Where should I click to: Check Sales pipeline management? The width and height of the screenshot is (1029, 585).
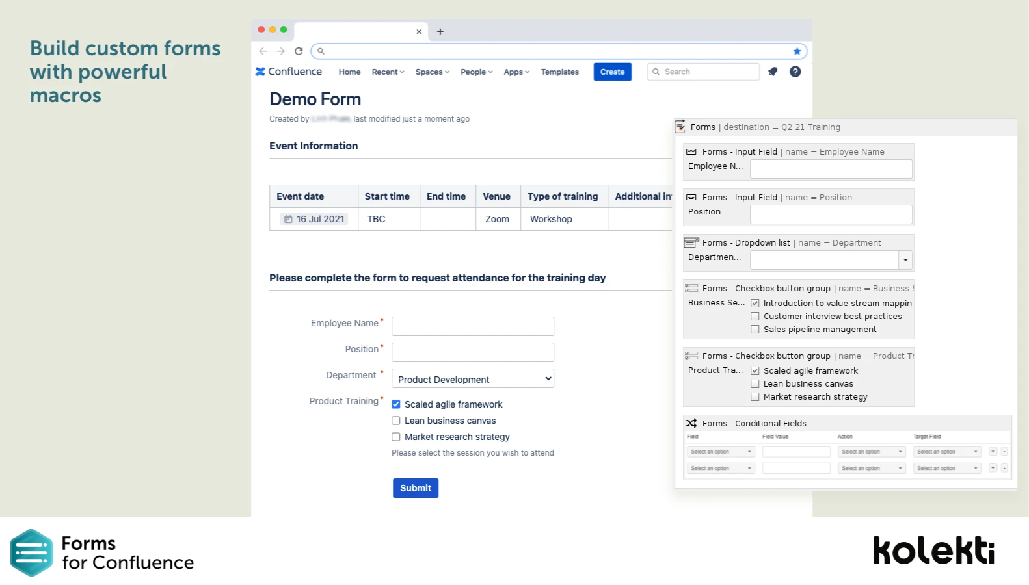pyautogui.click(x=755, y=330)
